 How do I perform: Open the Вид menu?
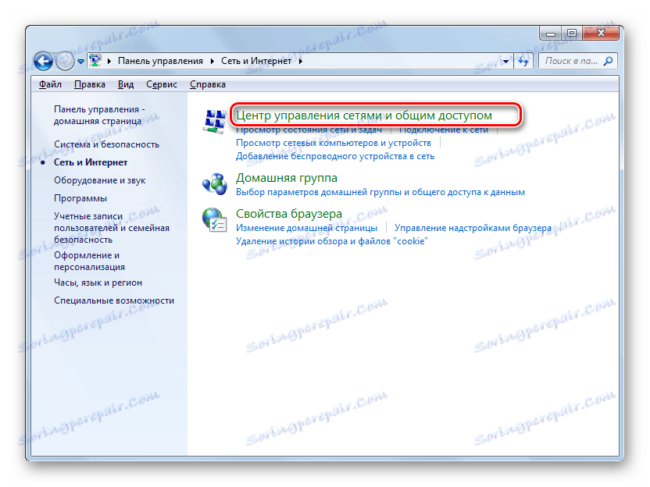(126, 84)
